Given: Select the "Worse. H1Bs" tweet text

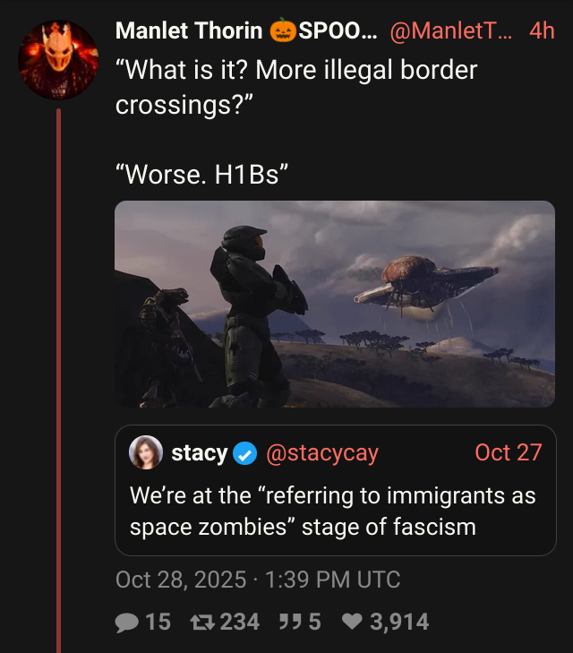Looking at the screenshot, I should coord(201,174).
